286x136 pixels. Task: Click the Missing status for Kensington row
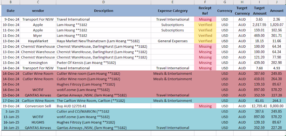pos(205,63)
